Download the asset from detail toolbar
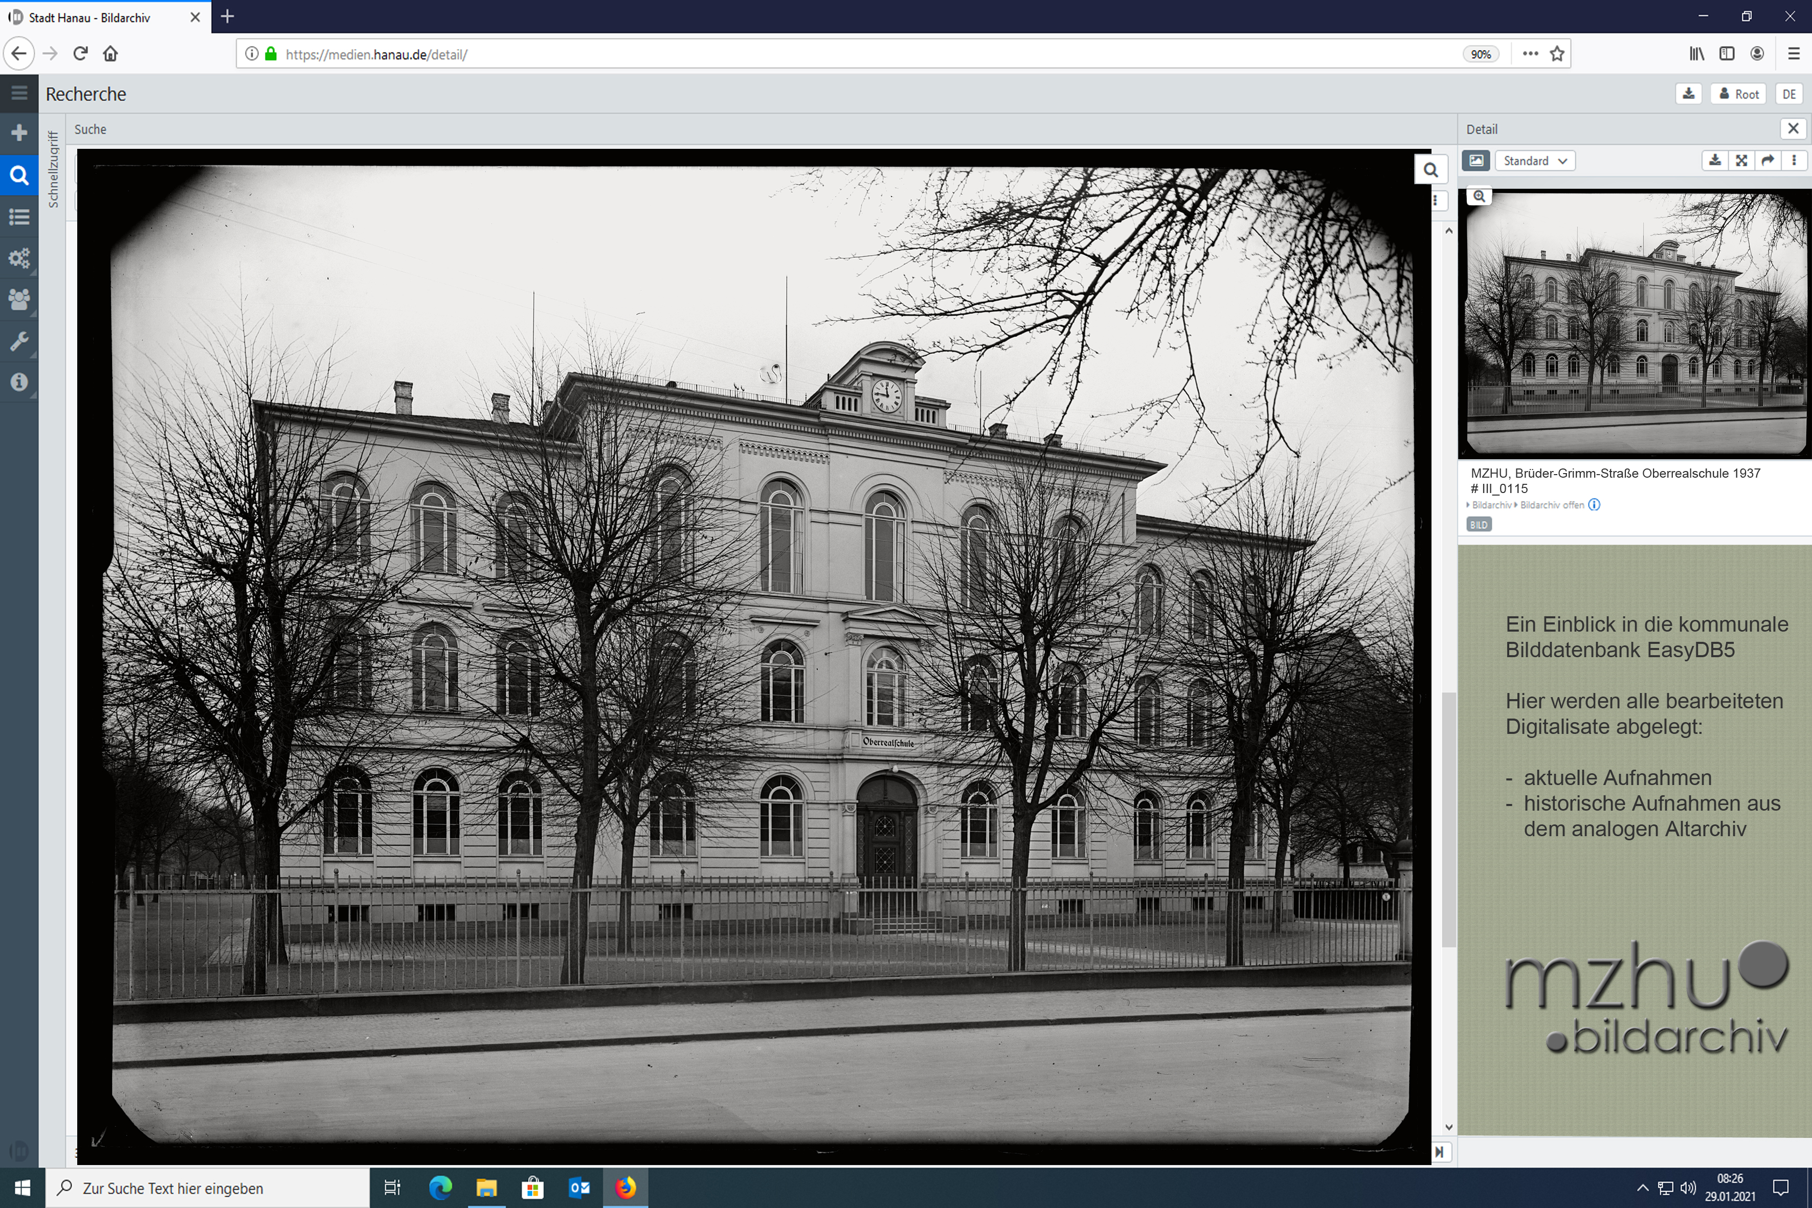 [1714, 160]
